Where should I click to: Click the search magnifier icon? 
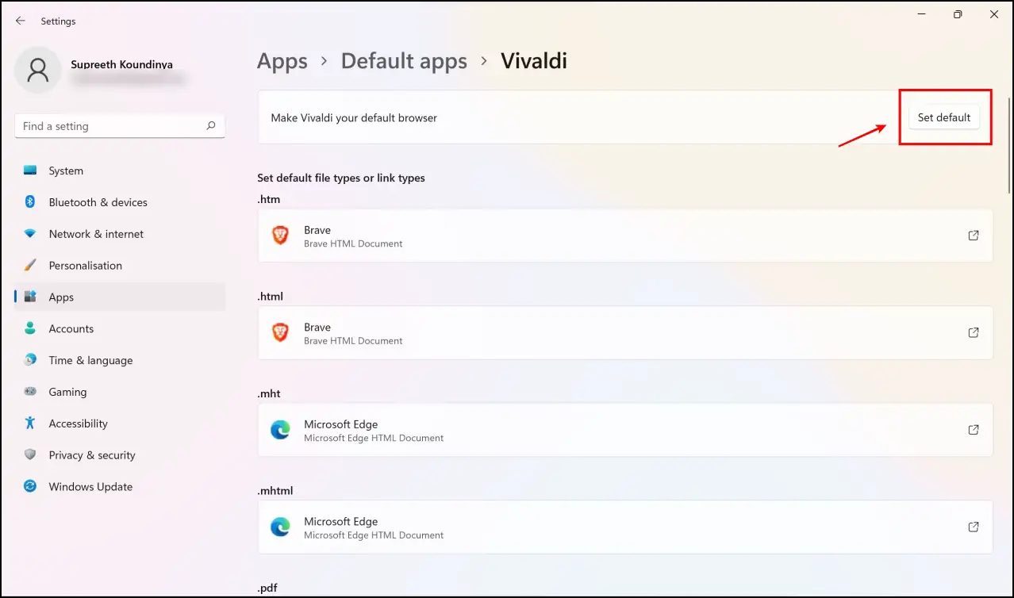pos(211,125)
